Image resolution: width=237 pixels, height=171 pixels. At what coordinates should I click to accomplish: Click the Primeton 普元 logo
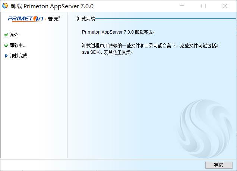34,19
